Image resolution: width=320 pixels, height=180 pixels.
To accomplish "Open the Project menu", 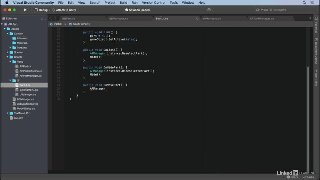I will point(110,2).
